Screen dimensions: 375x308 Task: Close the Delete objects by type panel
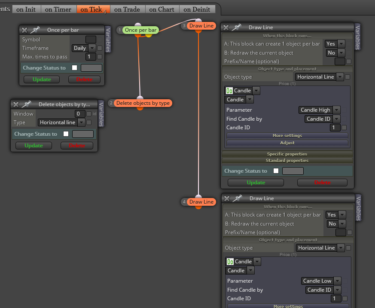16,104
